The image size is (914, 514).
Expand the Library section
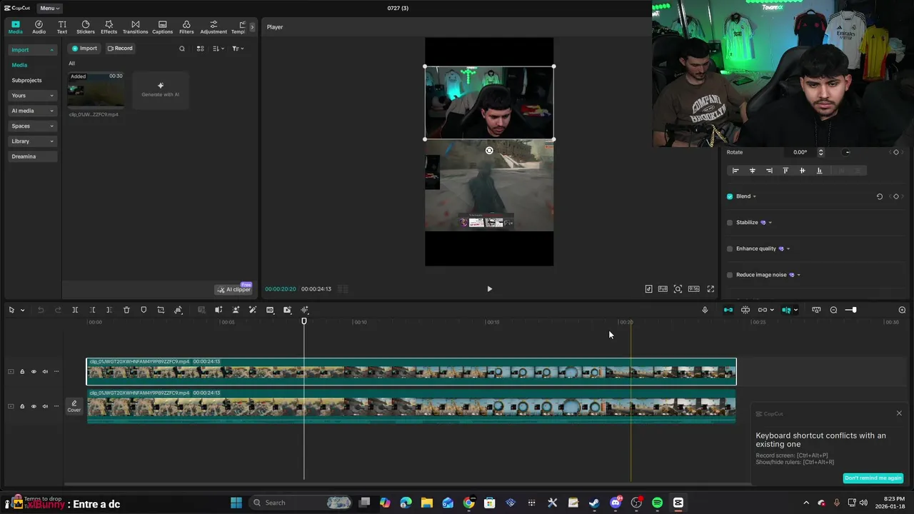point(32,141)
